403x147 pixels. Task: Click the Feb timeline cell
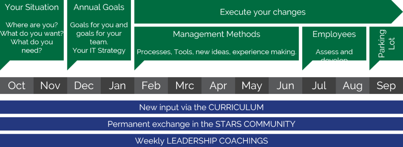pyautogui.click(x=151, y=86)
